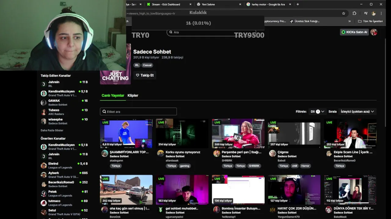Switch to harley motor Google tab
Screen dimensions: 391x219
coord(268,4)
